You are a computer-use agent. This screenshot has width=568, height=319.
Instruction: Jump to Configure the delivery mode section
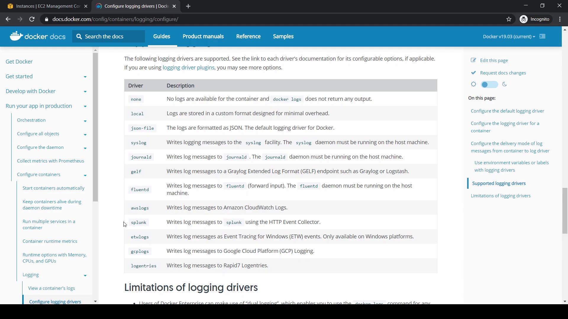(x=510, y=147)
